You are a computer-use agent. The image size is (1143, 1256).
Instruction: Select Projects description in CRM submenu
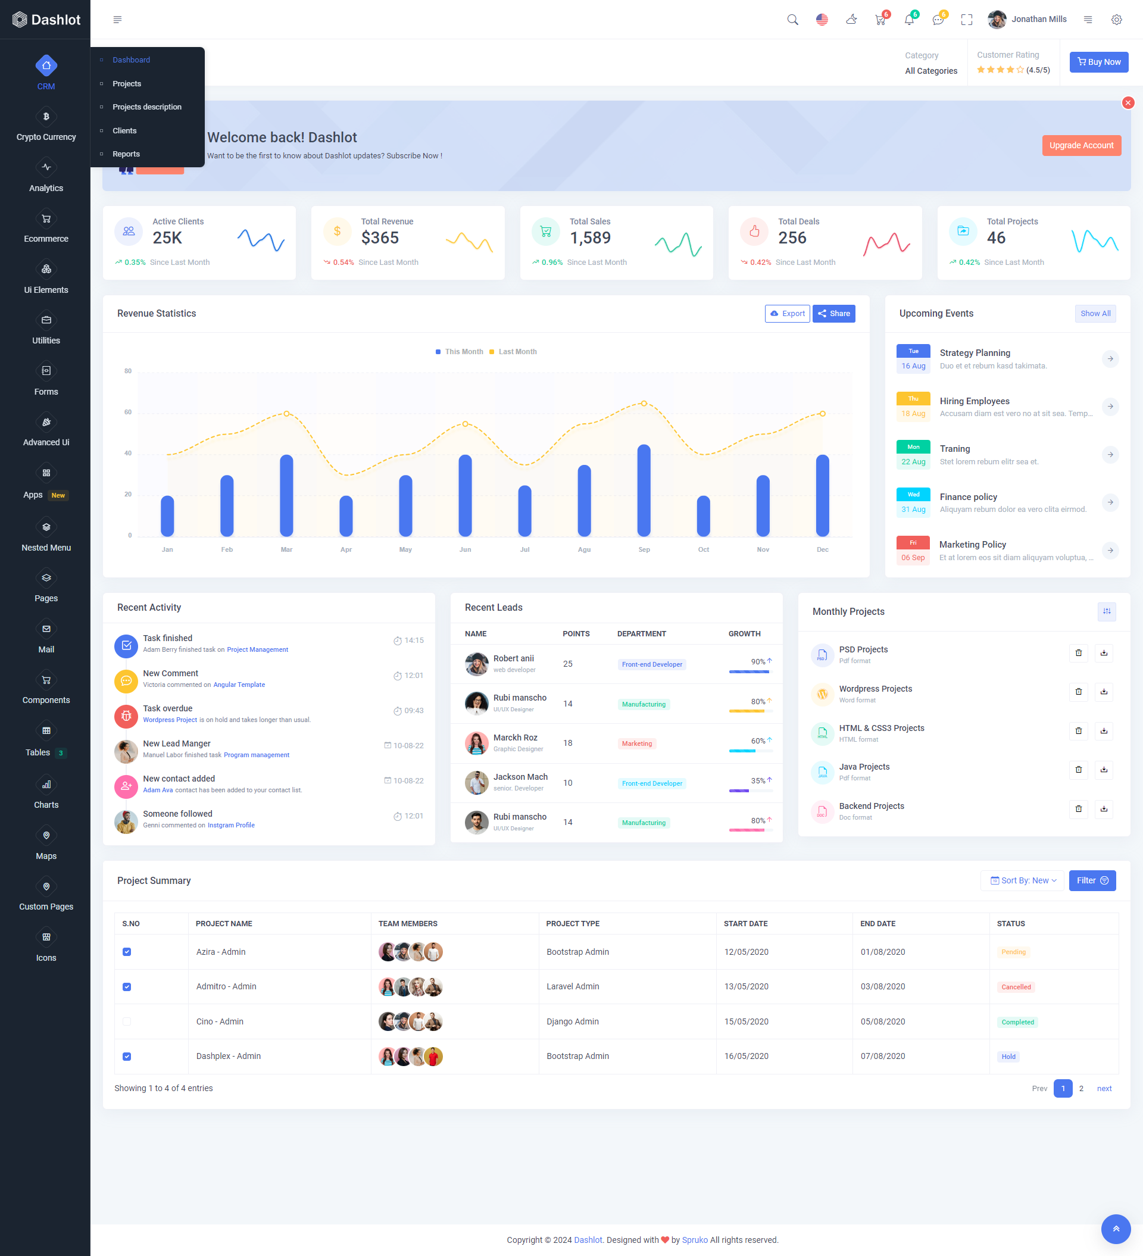point(147,107)
